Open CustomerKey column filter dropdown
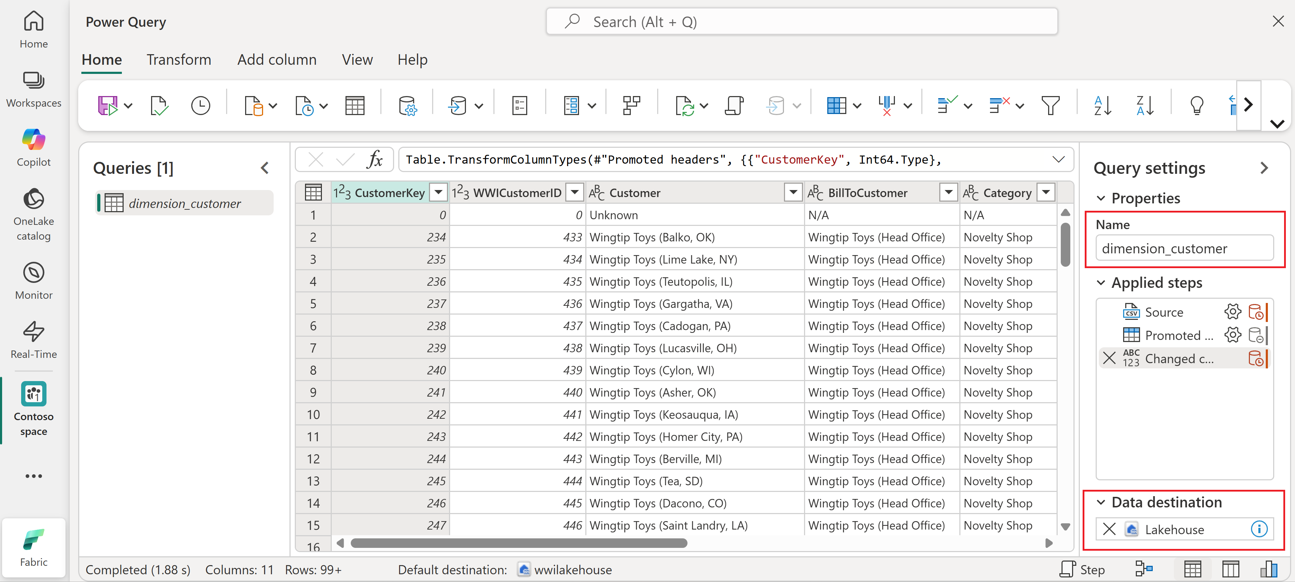This screenshot has width=1295, height=582. 438,192
